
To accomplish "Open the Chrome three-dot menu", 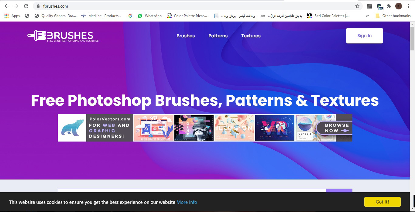I will [x=408, y=6].
